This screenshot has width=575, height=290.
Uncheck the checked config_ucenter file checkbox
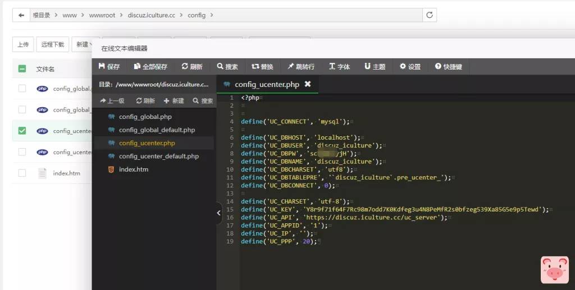tap(22, 131)
